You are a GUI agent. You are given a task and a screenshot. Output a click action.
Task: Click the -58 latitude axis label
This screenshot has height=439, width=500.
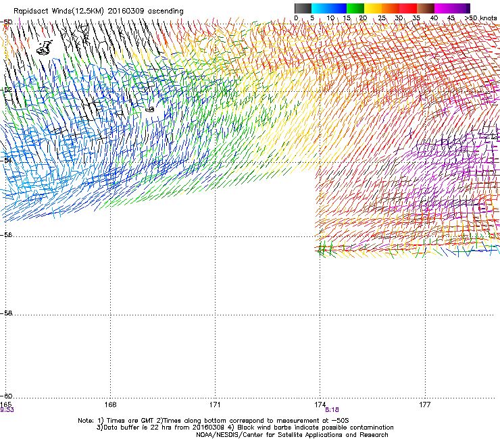pyautogui.click(x=6, y=313)
